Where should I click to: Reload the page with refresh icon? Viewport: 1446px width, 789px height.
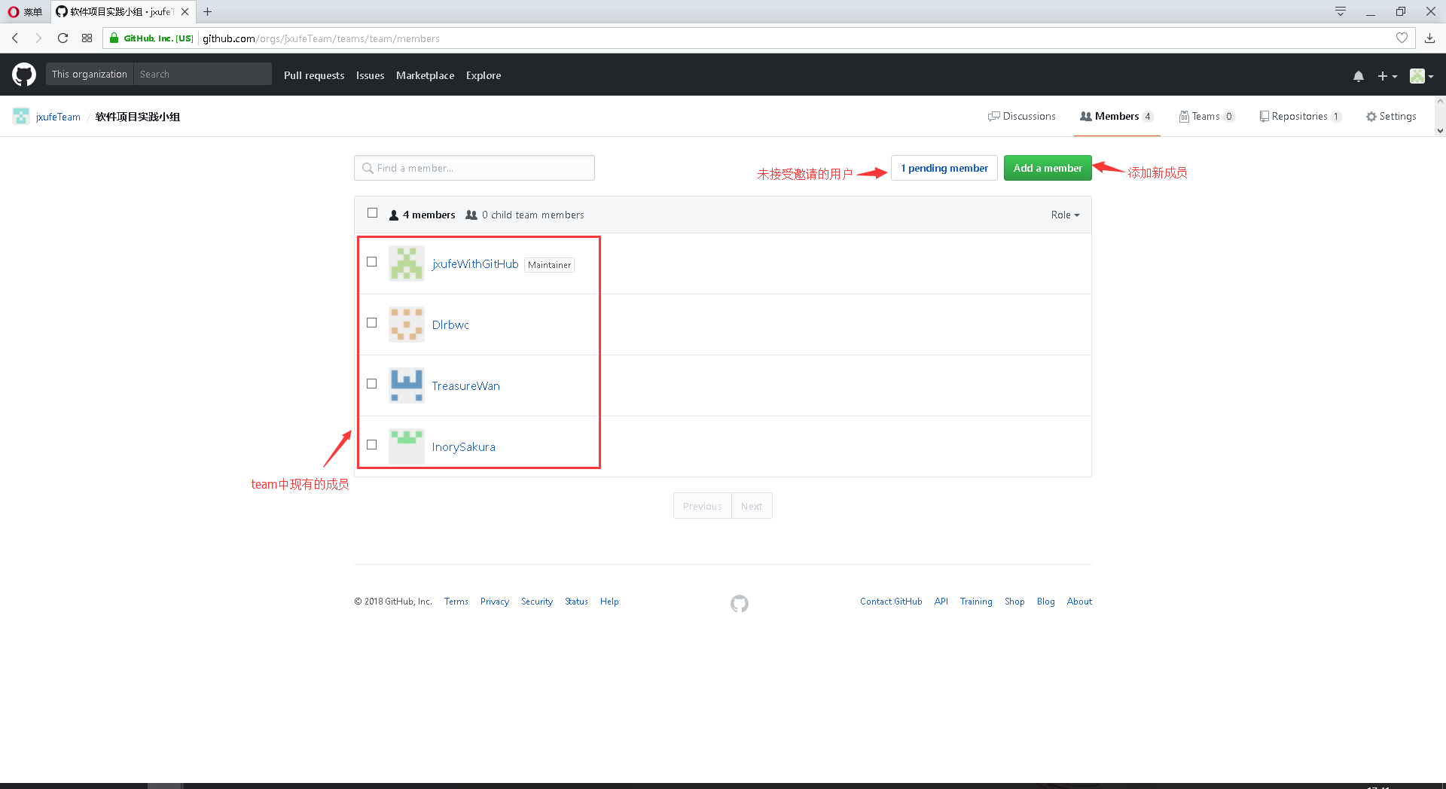coord(63,38)
